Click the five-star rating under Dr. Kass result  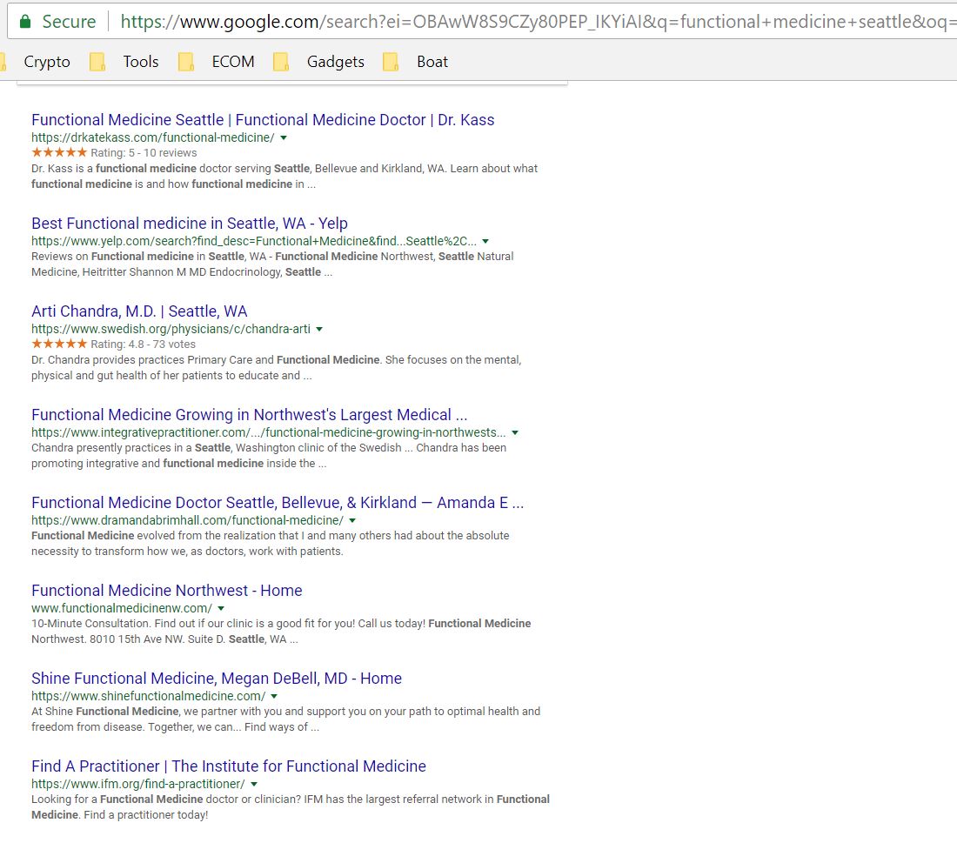pyautogui.click(x=59, y=152)
